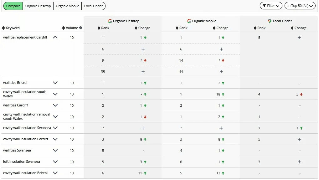Click the wall ties Swansea keyword
The width and height of the screenshot is (319, 180).
click(x=17, y=150)
